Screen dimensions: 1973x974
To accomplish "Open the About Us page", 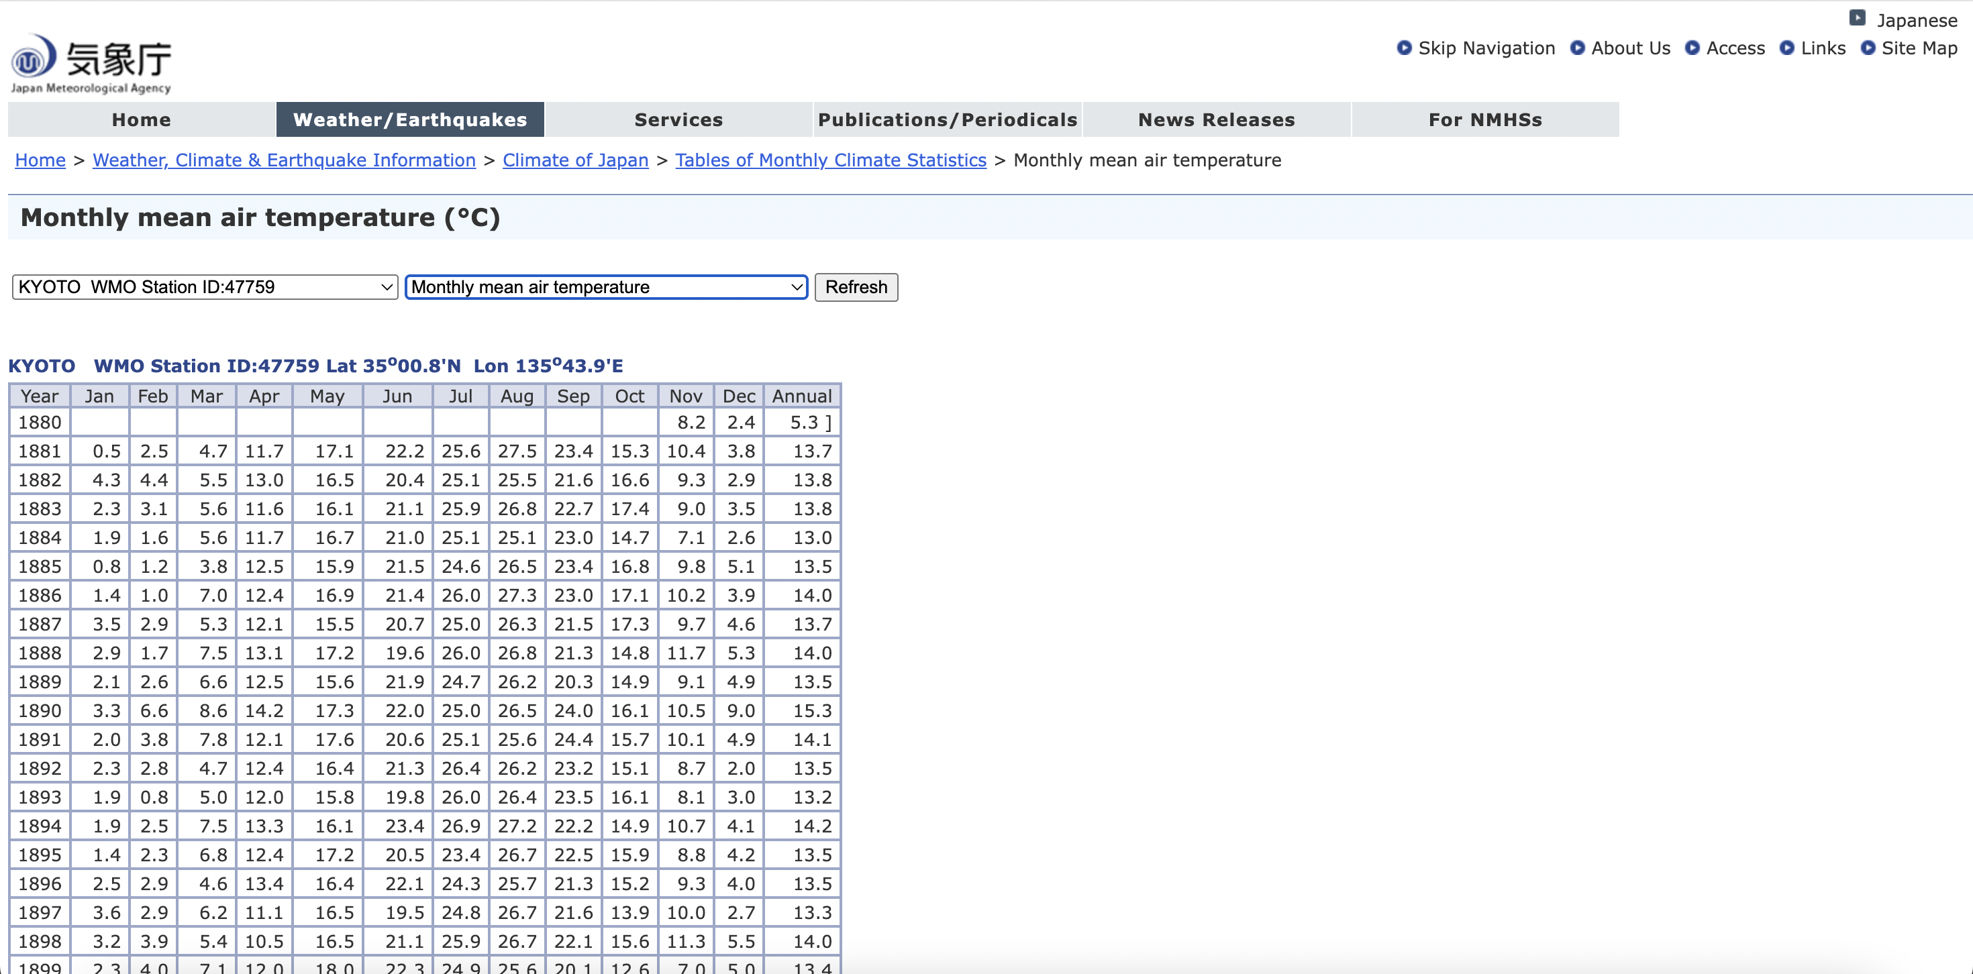I will (1631, 48).
